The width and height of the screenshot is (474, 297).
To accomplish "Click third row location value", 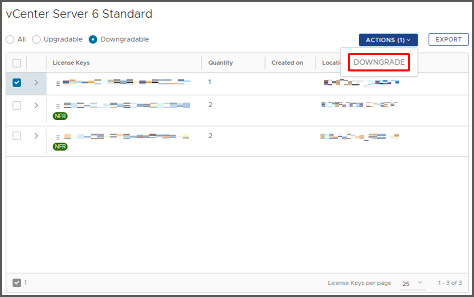I will coord(360,137).
